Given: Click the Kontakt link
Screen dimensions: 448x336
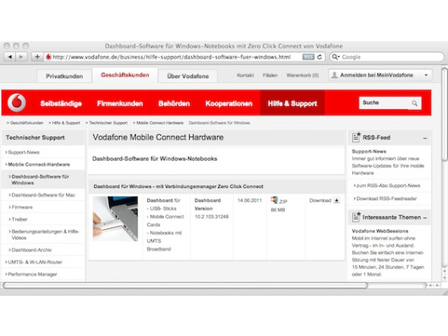Looking at the screenshot, I should pyautogui.click(x=245, y=76).
